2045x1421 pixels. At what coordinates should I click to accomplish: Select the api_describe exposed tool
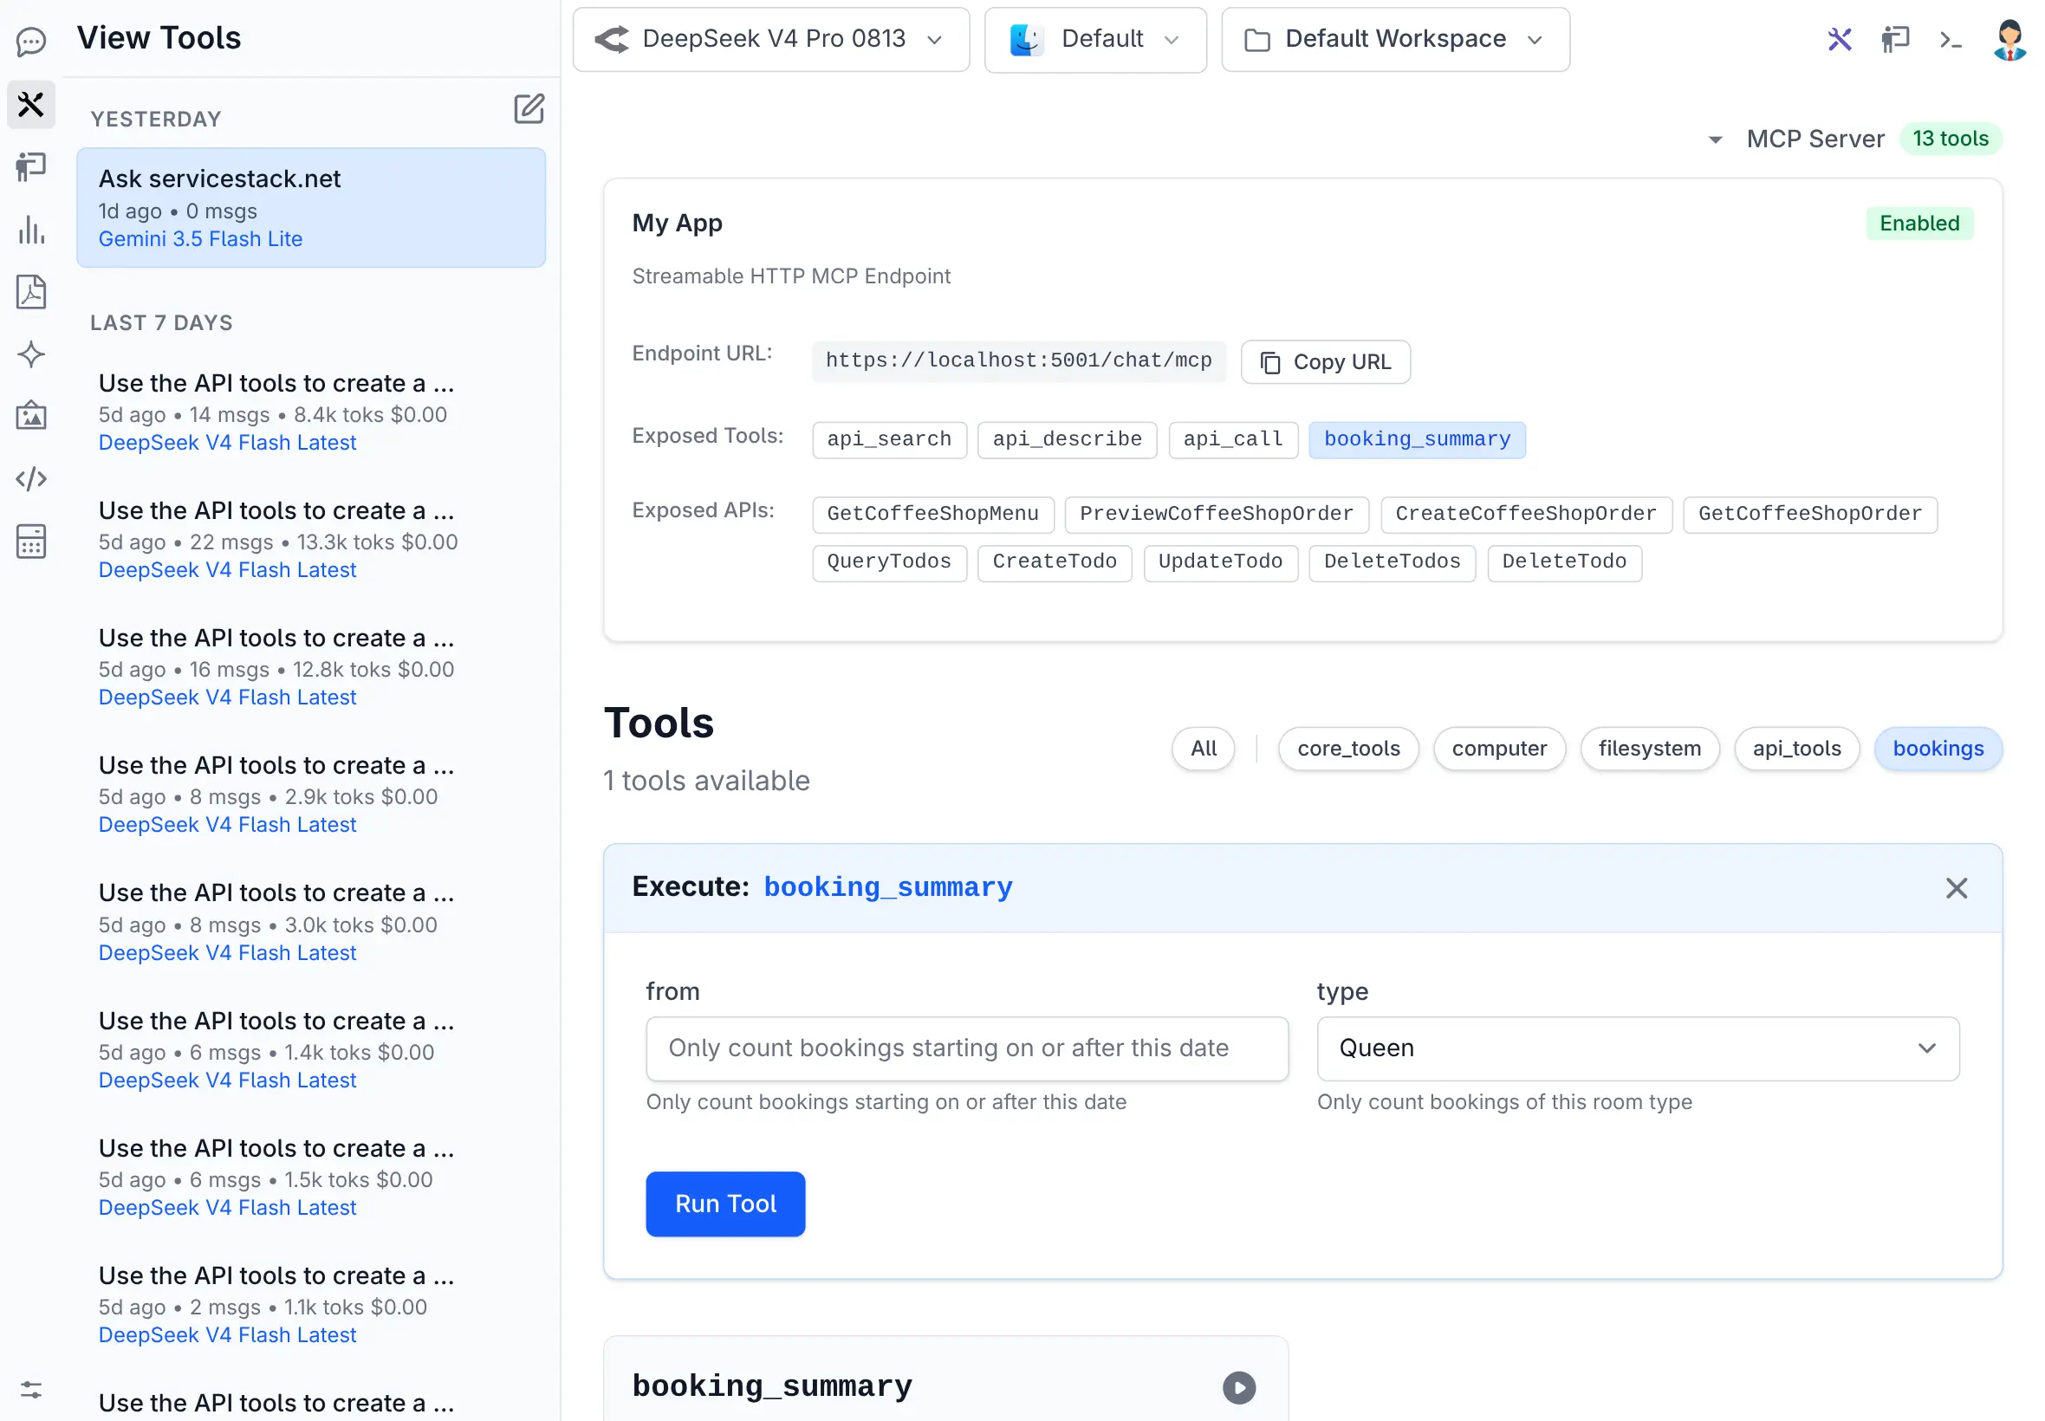click(x=1067, y=440)
